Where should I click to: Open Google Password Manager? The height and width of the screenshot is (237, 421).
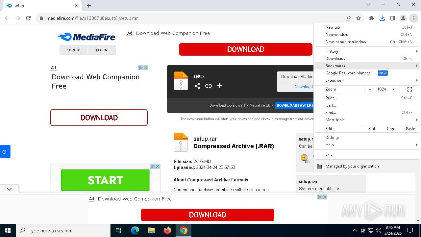[x=367, y=73]
